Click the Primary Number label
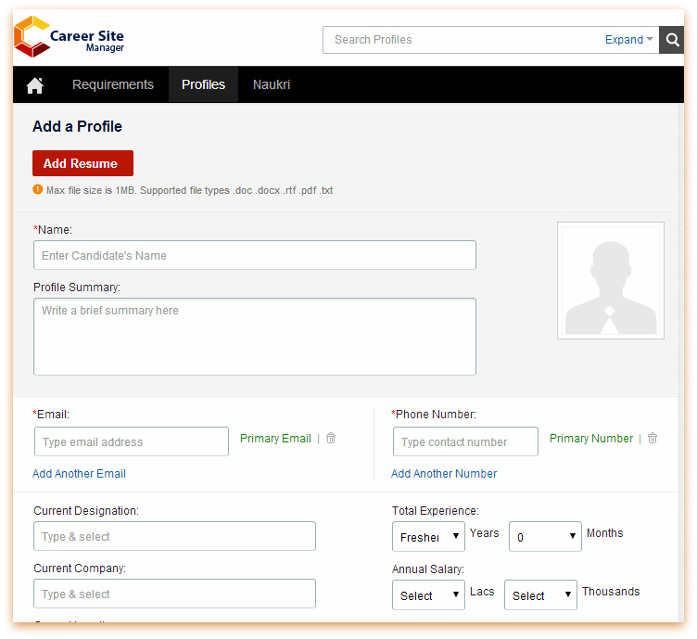The height and width of the screenshot is (639, 697). coord(590,439)
